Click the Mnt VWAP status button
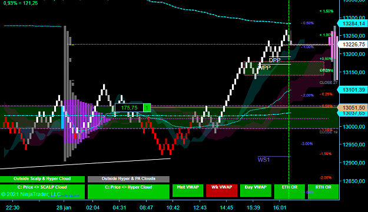The image size is (368, 212). tap(188, 190)
